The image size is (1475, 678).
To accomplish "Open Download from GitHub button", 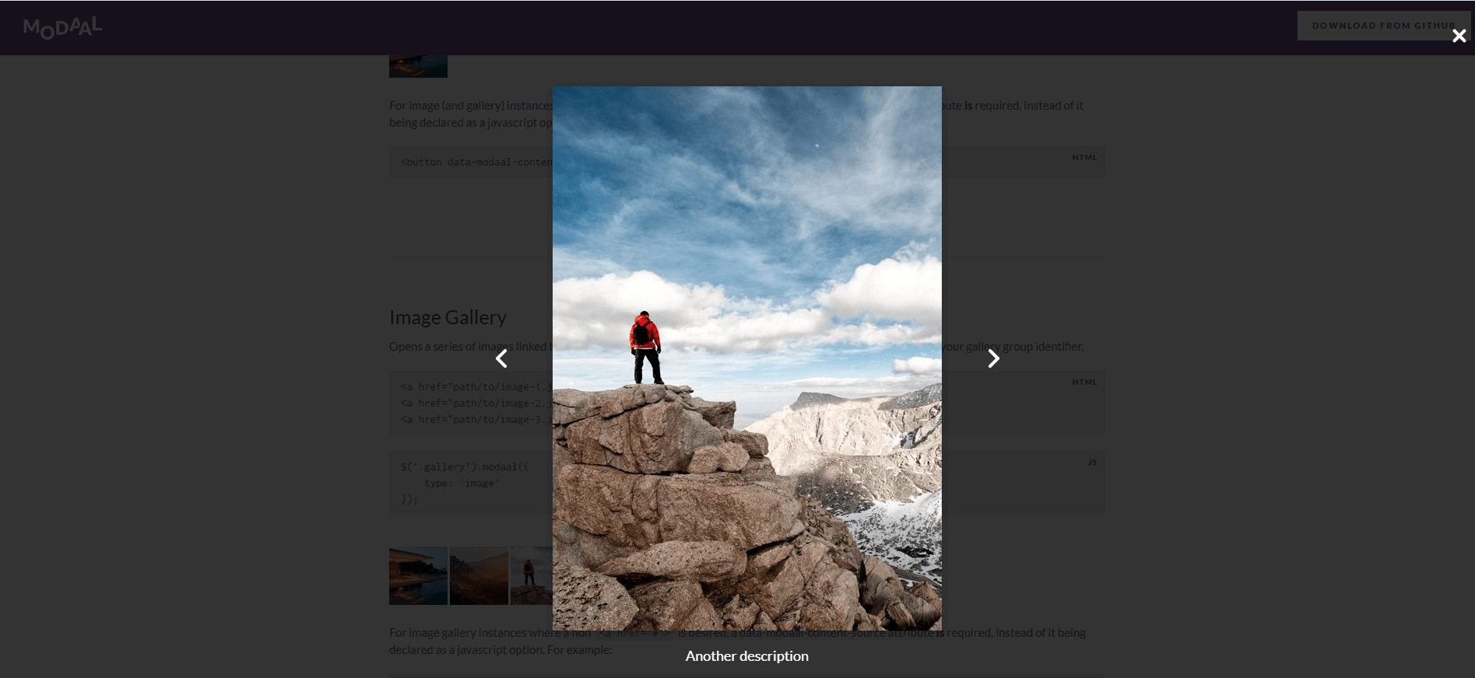I will pos(1383,26).
